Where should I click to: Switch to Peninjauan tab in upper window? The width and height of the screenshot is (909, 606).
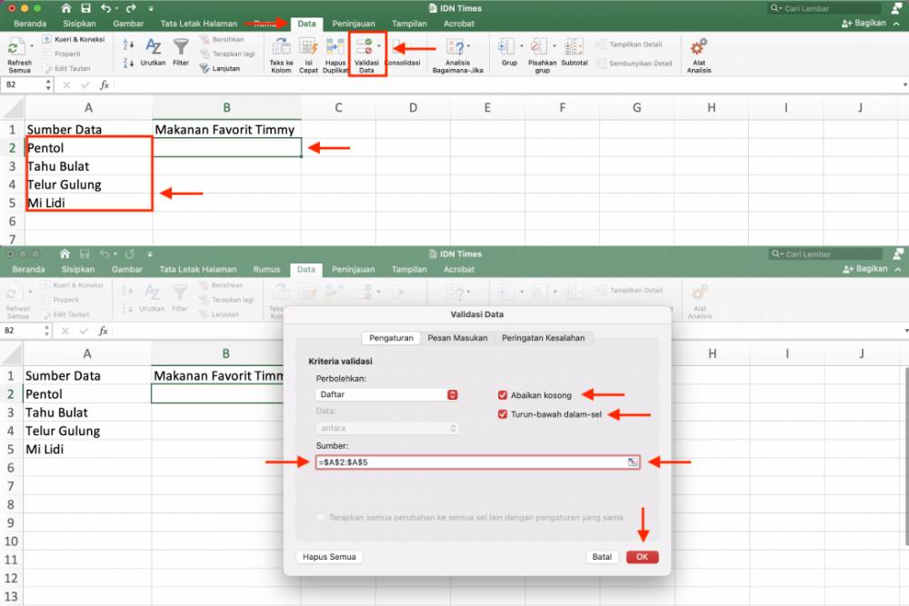(x=354, y=24)
